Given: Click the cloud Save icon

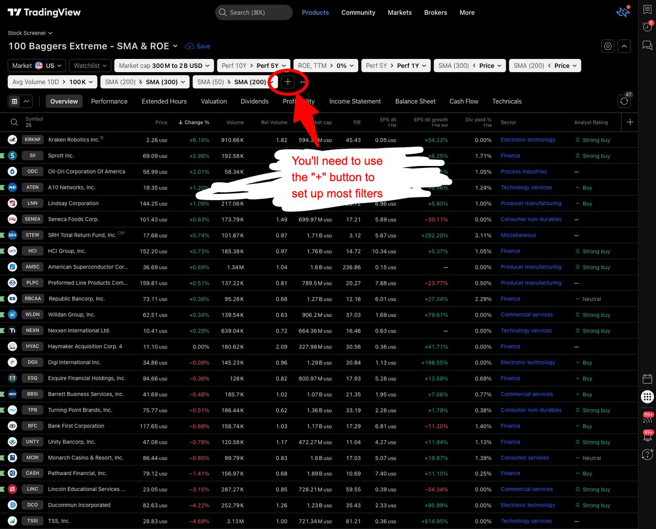Looking at the screenshot, I should coord(189,46).
